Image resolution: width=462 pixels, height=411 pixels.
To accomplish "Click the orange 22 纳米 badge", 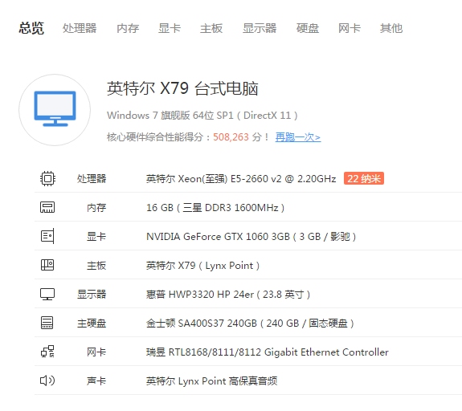I will 364,178.
